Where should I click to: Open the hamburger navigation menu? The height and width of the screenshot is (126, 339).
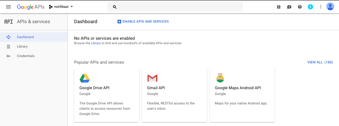(x=8, y=7)
